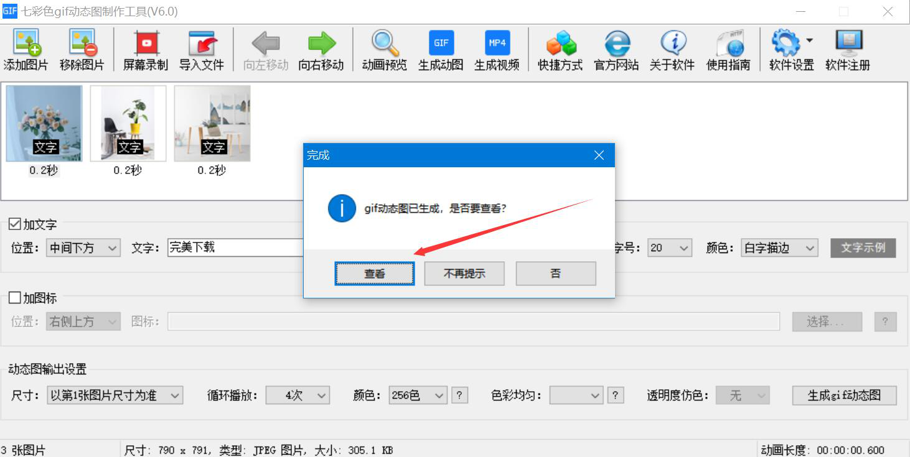Click the 选择... browse button
Image resolution: width=910 pixels, height=457 pixels.
(827, 321)
